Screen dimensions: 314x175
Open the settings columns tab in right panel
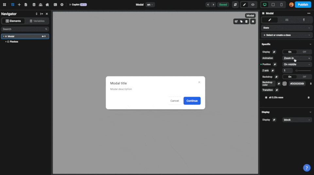point(287,20)
